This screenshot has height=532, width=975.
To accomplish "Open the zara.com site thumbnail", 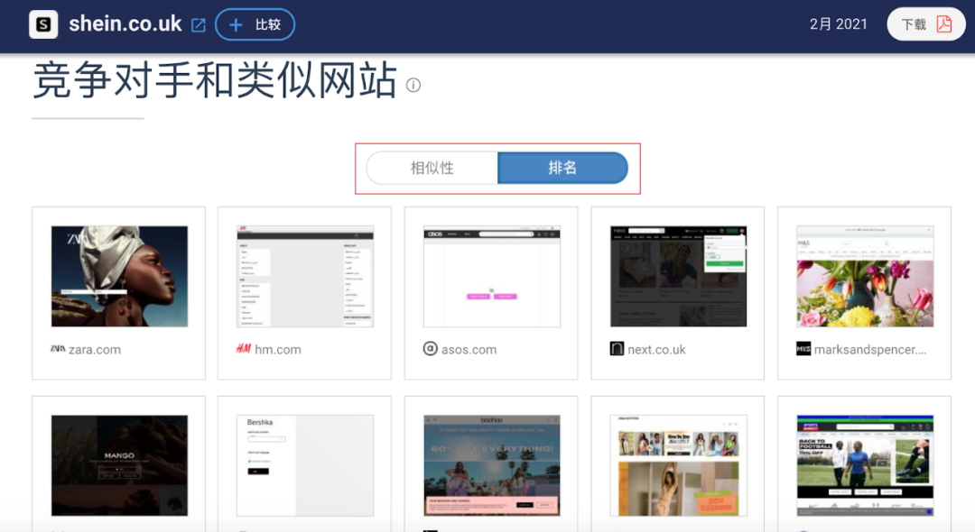I will (x=119, y=276).
